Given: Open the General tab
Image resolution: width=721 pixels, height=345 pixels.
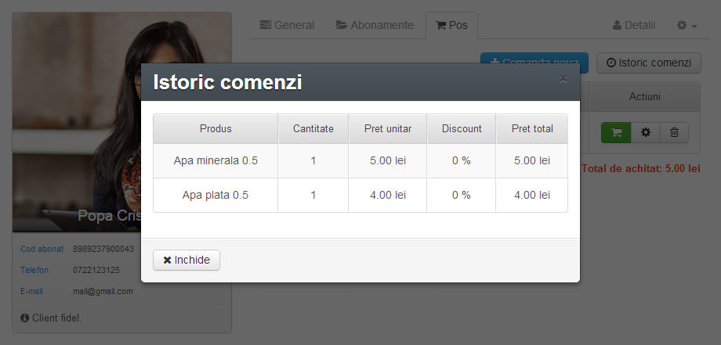Looking at the screenshot, I should [x=288, y=25].
